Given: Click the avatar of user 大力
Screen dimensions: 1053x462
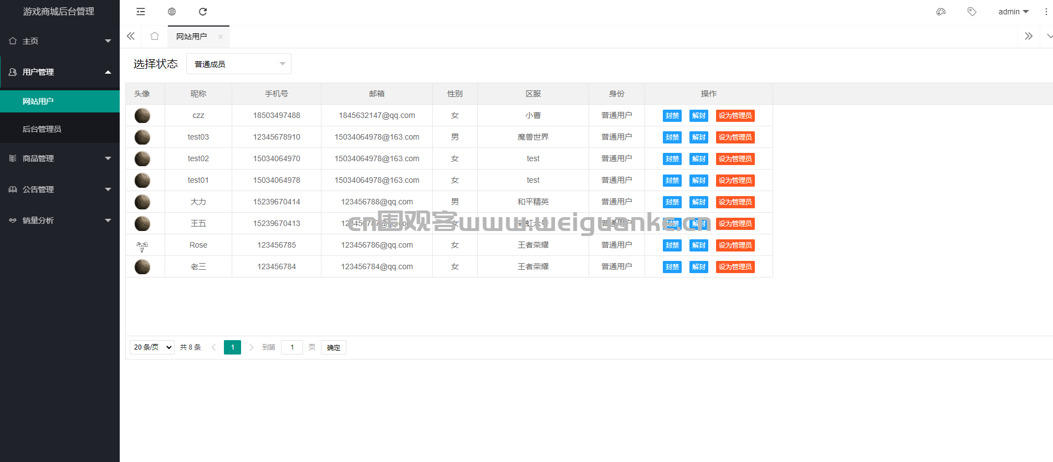Looking at the screenshot, I should tap(142, 202).
